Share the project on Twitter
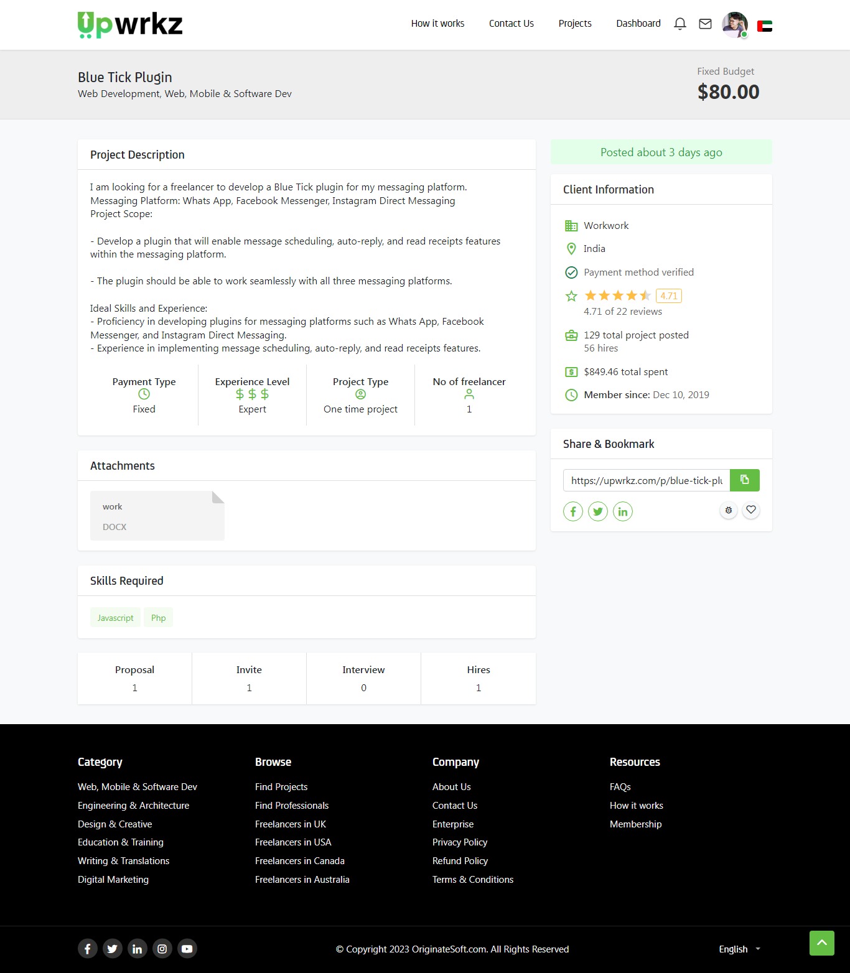 597,511
